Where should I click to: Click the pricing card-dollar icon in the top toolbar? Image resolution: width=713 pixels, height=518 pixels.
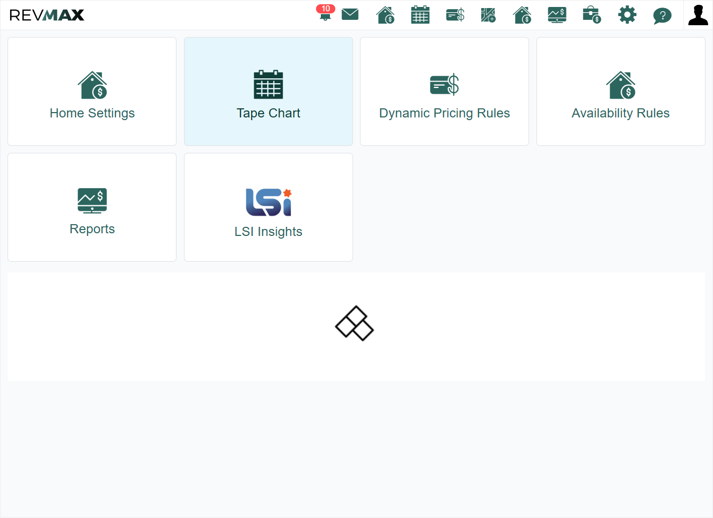[455, 14]
